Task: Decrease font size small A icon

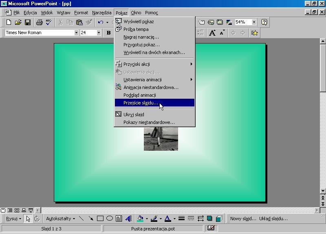Action: [x=222, y=33]
